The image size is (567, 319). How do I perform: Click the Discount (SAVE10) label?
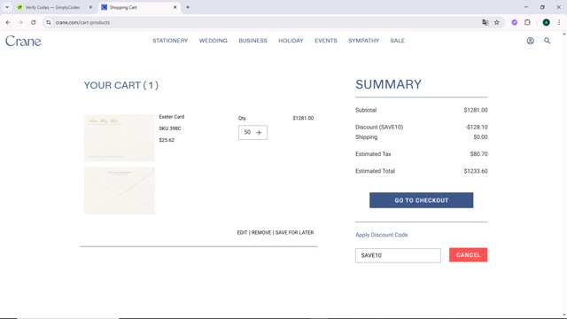[379, 128]
